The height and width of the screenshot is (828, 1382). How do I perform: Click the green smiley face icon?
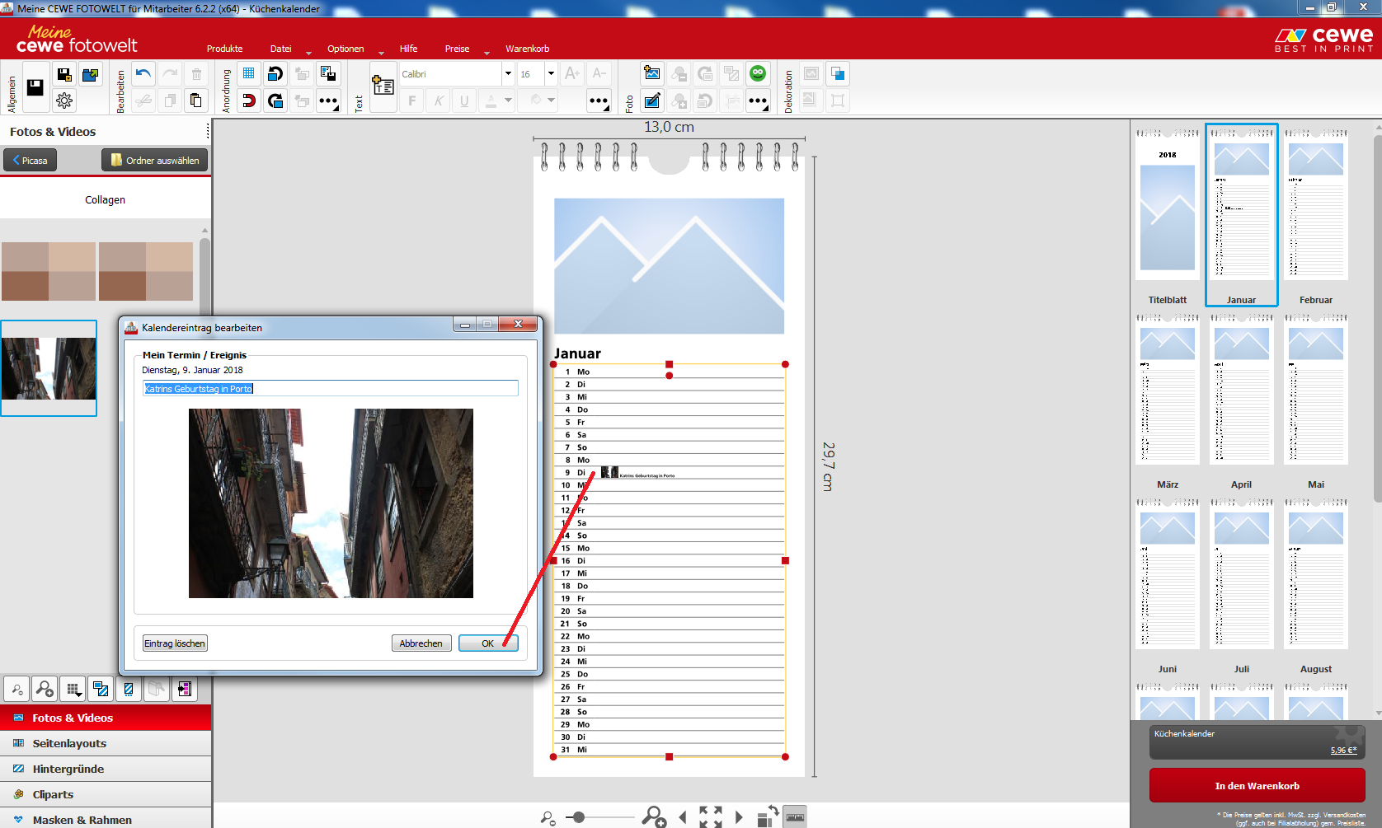click(758, 74)
